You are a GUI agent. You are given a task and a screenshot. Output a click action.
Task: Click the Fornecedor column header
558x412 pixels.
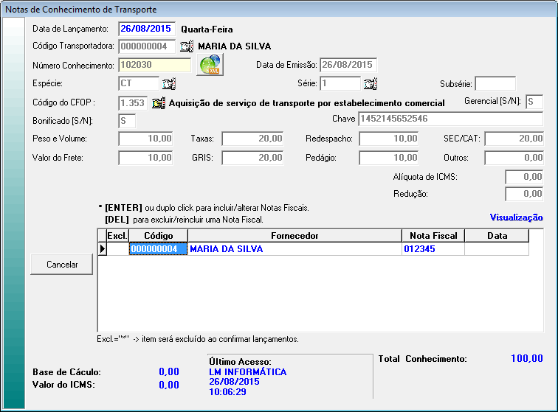(294, 235)
